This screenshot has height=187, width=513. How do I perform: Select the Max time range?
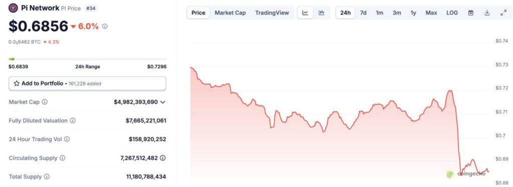coord(431,12)
